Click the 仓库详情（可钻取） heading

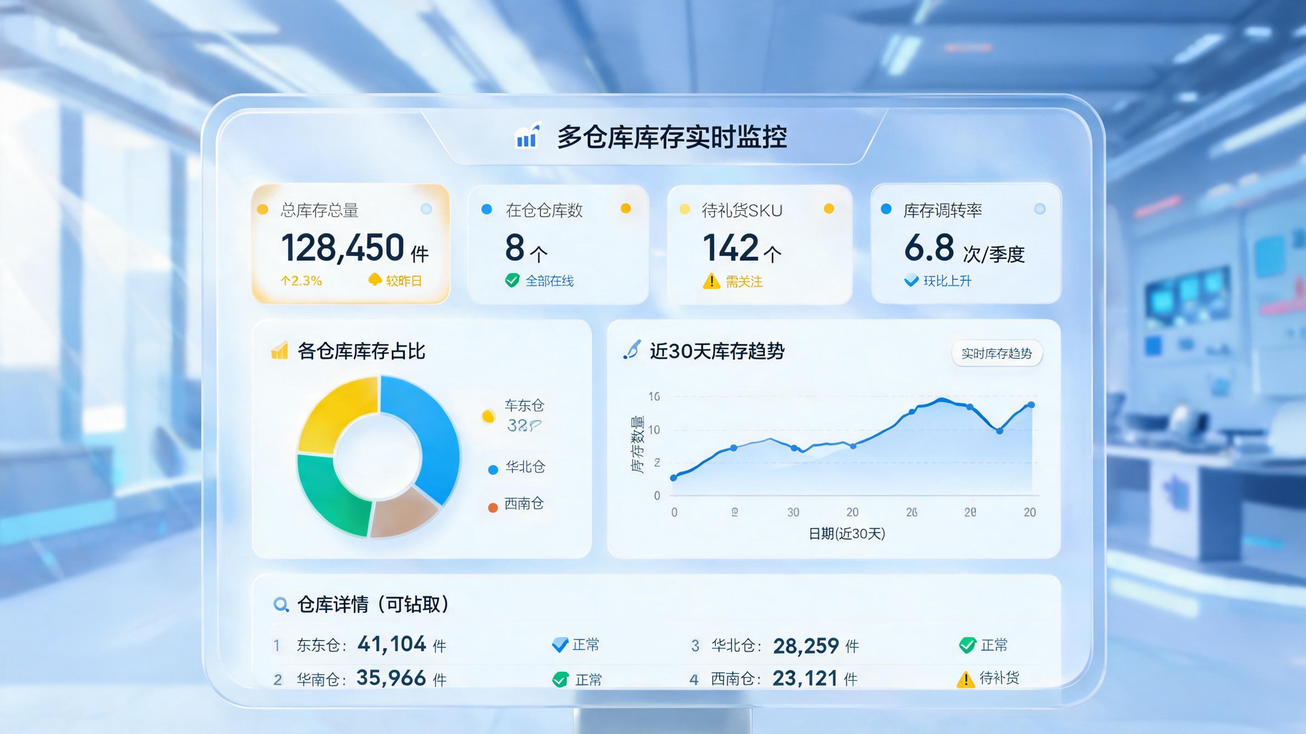pos(373,604)
